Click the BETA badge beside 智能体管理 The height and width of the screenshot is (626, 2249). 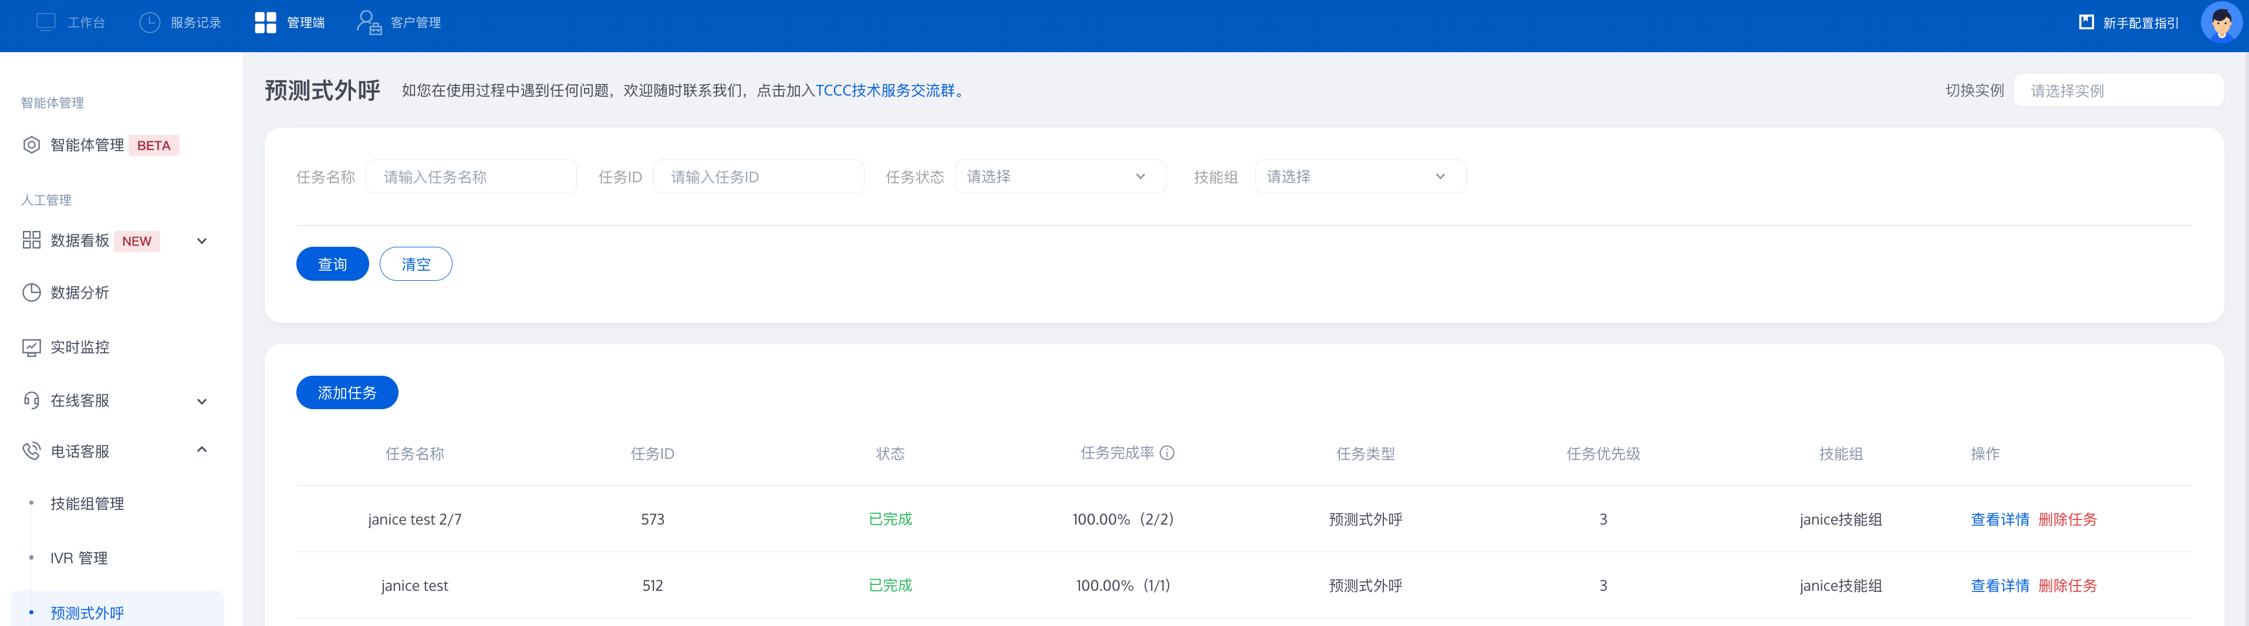pos(154,145)
